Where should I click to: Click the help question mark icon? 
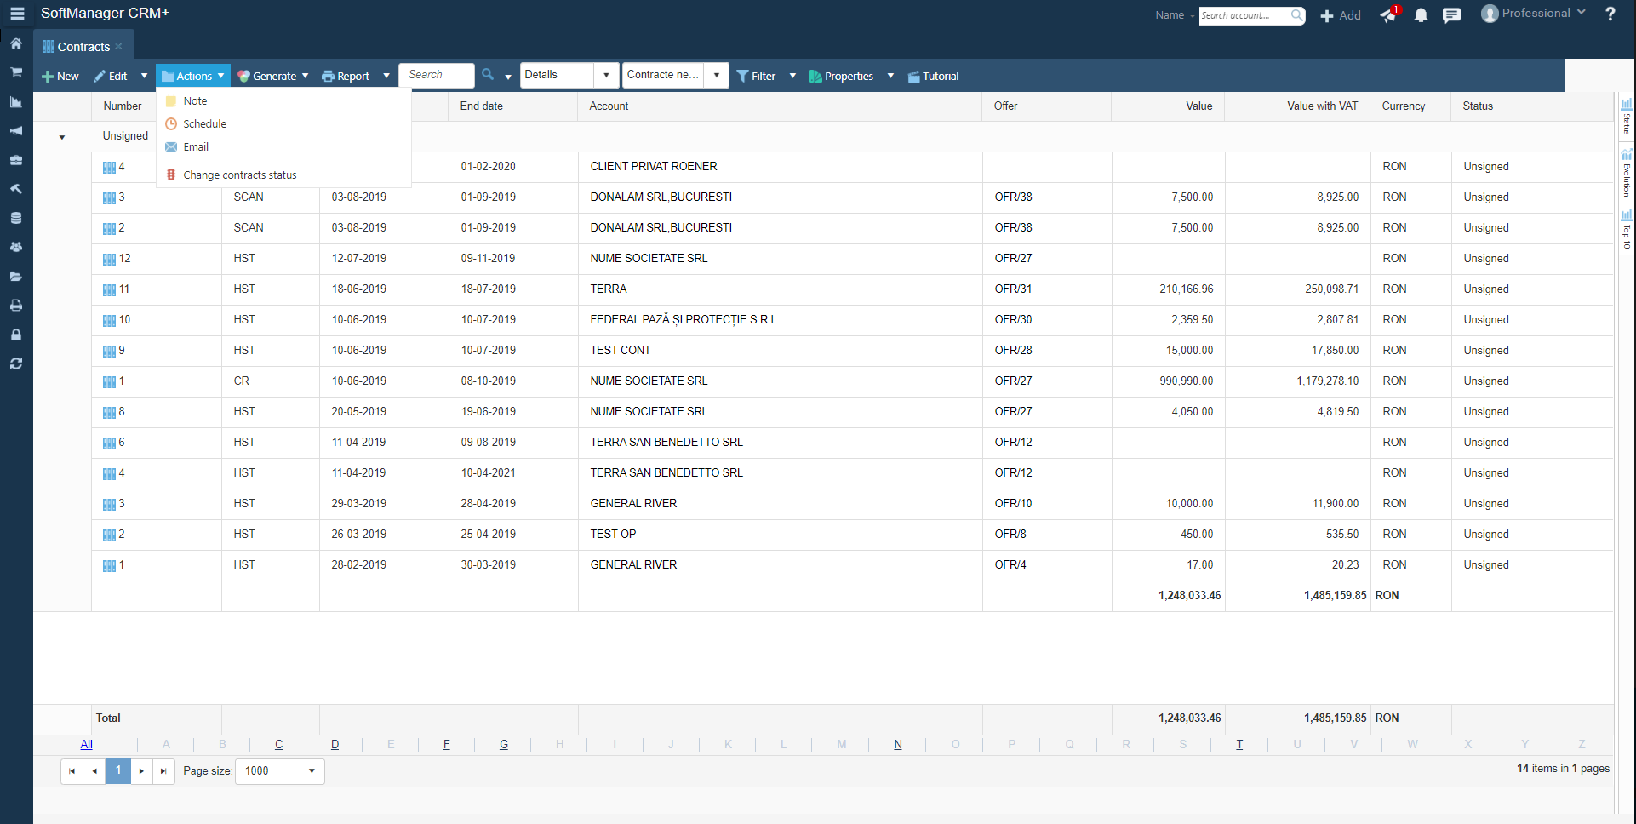[1610, 14]
